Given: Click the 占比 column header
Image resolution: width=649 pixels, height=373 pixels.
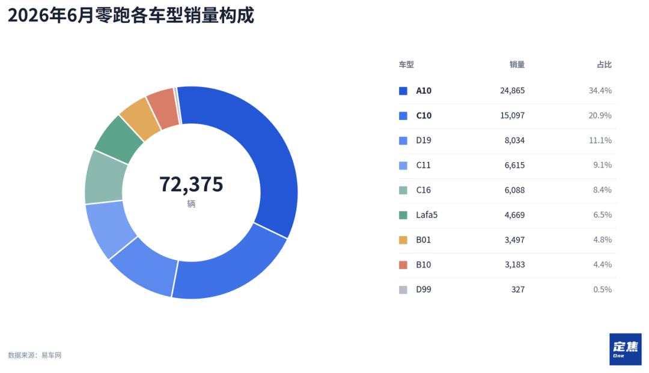Looking at the screenshot, I should click(x=605, y=64).
